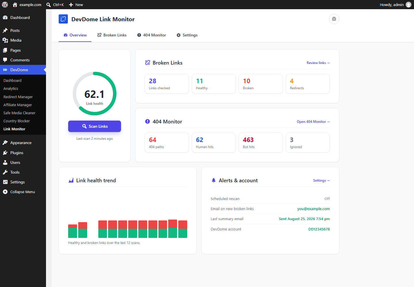The width and height of the screenshot is (414, 287).
Task: Click the DevDome DD icon
Action: point(5,70)
